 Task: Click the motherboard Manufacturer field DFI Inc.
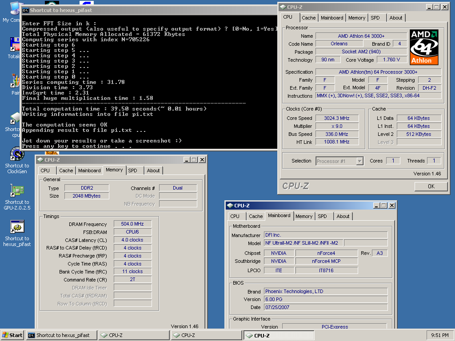point(326,235)
